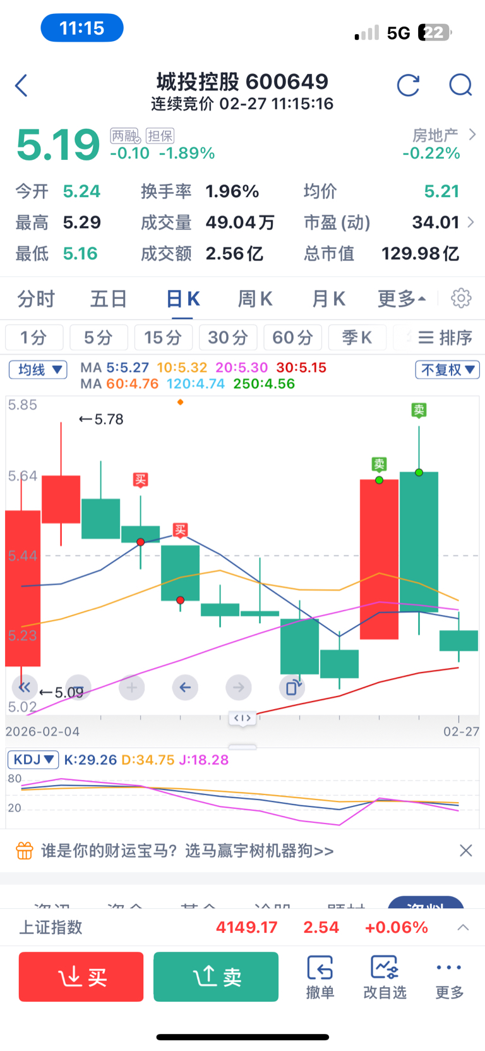Open chart settings gear icon
The image size is (485, 1051).
pos(461,298)
